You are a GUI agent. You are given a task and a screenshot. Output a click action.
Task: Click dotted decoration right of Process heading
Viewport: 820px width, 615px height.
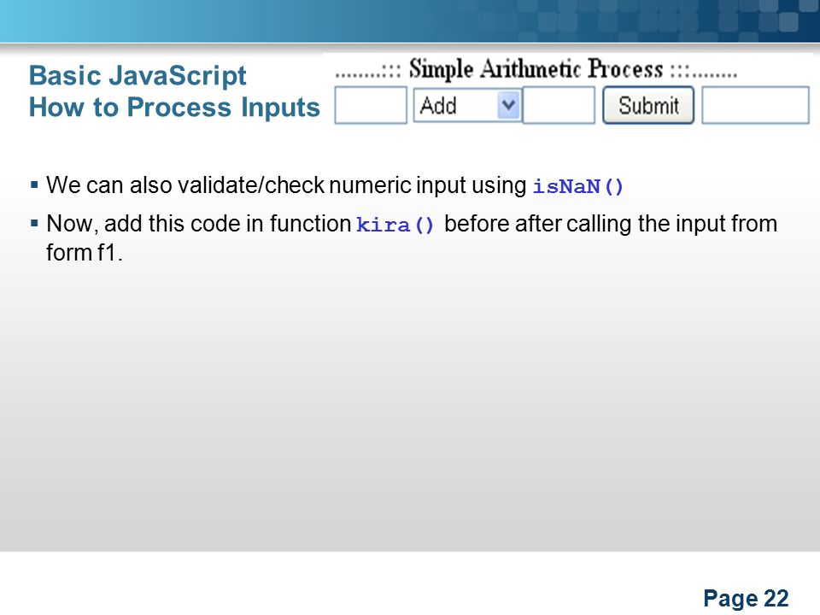tap(704, 72)
